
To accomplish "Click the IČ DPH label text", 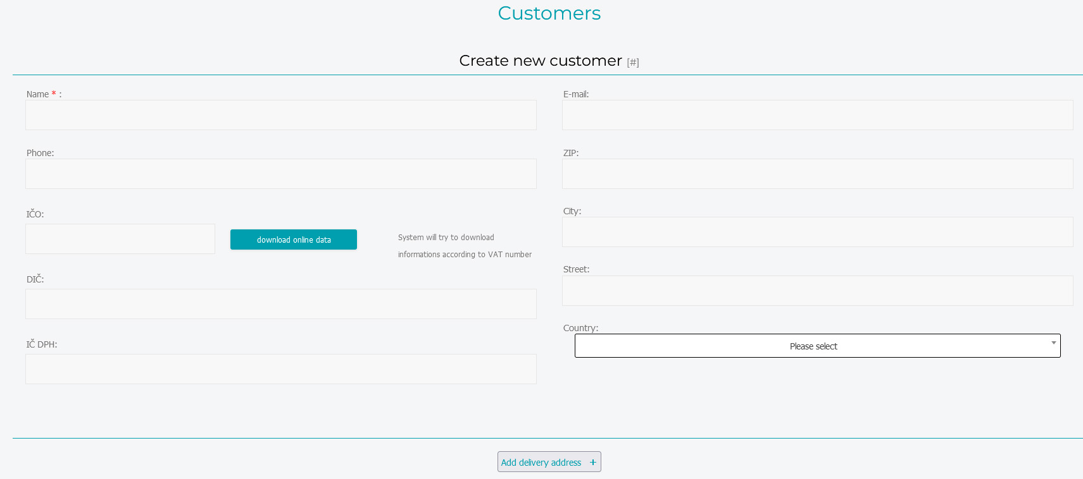I will pyautogui.click(x=42, y=344).
